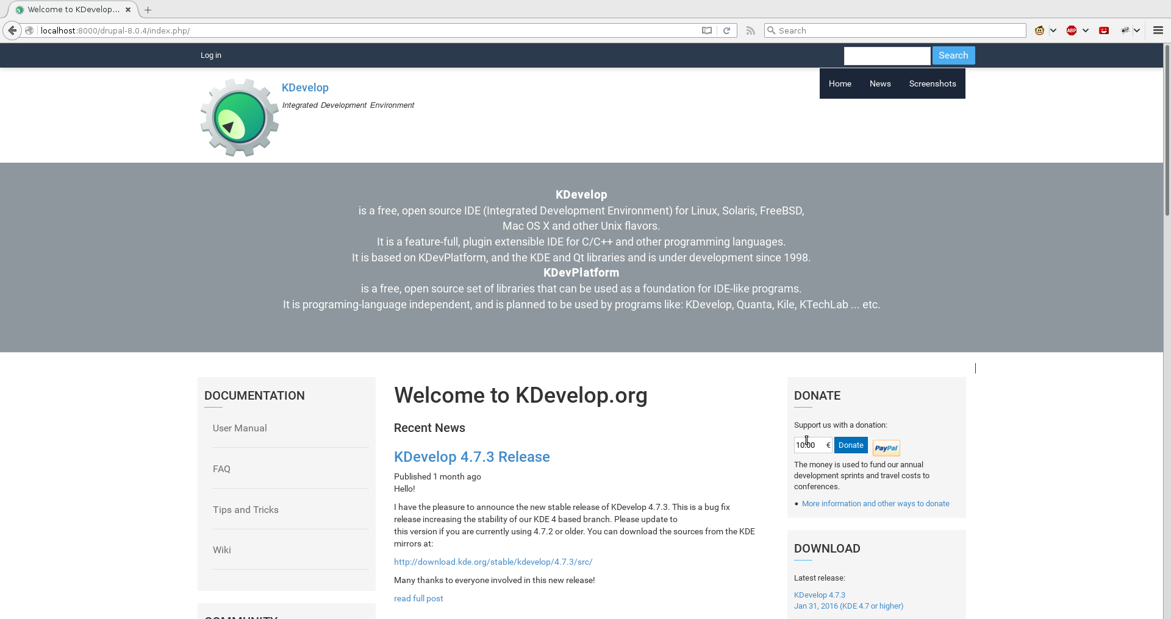Close the Welcome to KDevelop tab
The image size is (1171, 619).
click(128, 10)
